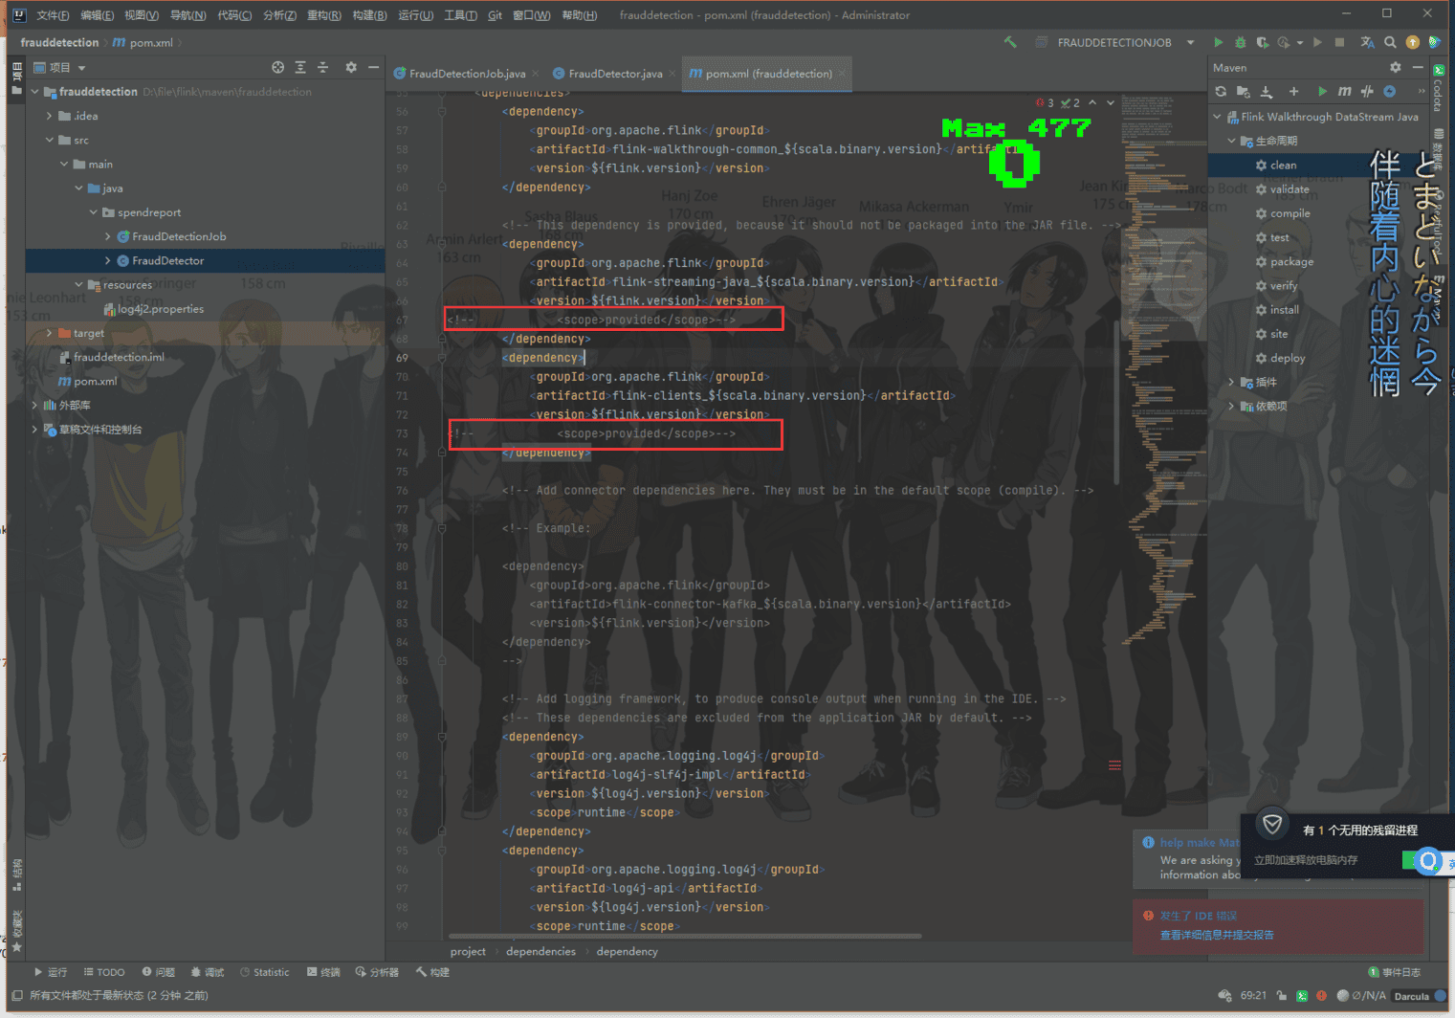
Task: Locate current file in project tree
Action: (277, 68)
